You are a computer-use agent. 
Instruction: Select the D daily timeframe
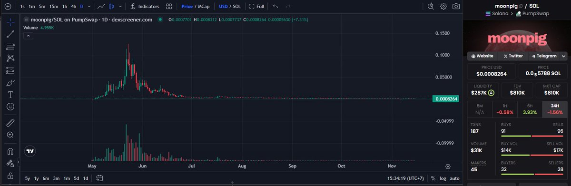(x=82, y=7)
